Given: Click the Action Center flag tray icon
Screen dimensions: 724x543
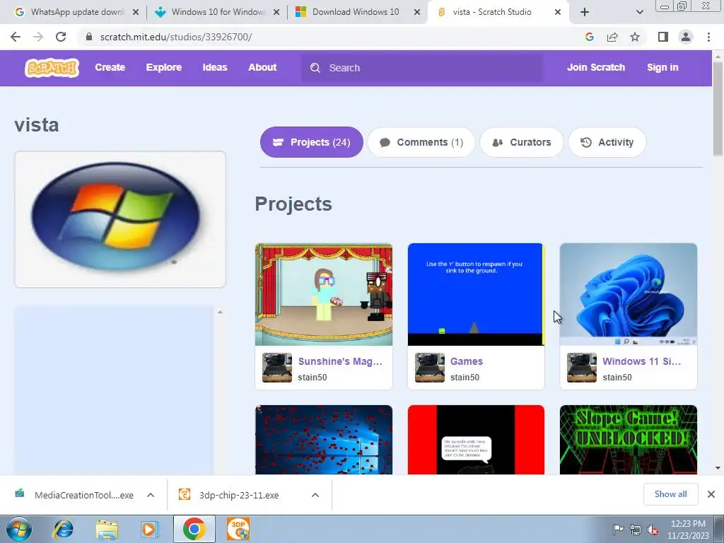Looking at the screenshot, I should [x=617, y=530].
